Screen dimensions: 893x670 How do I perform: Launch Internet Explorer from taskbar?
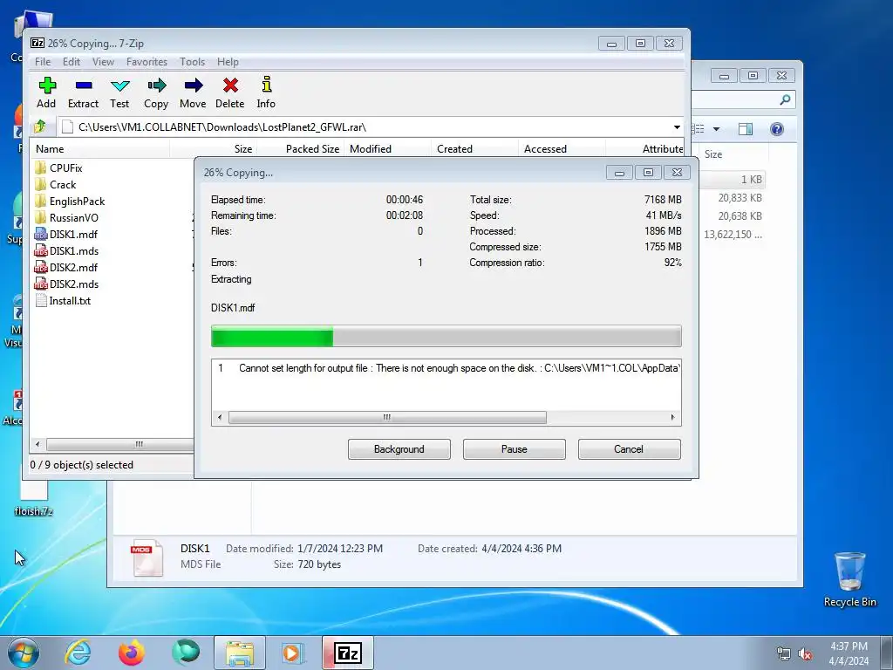point(77,653)
